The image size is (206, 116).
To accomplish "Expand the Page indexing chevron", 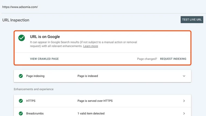I will (x=184, y=76).
